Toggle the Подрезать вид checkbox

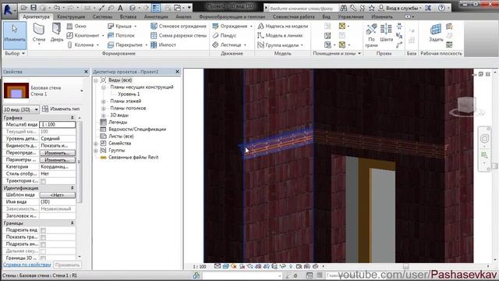44,230
